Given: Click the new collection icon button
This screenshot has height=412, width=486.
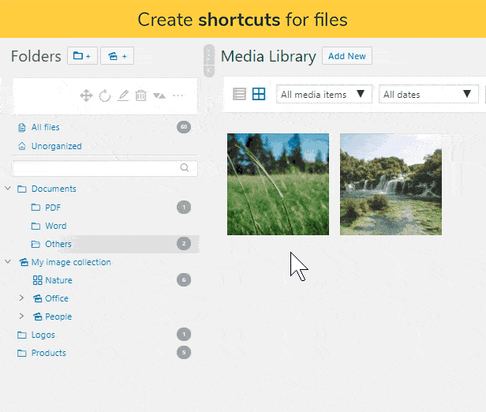Looking at the screenshot, I should tap(117, 56).
